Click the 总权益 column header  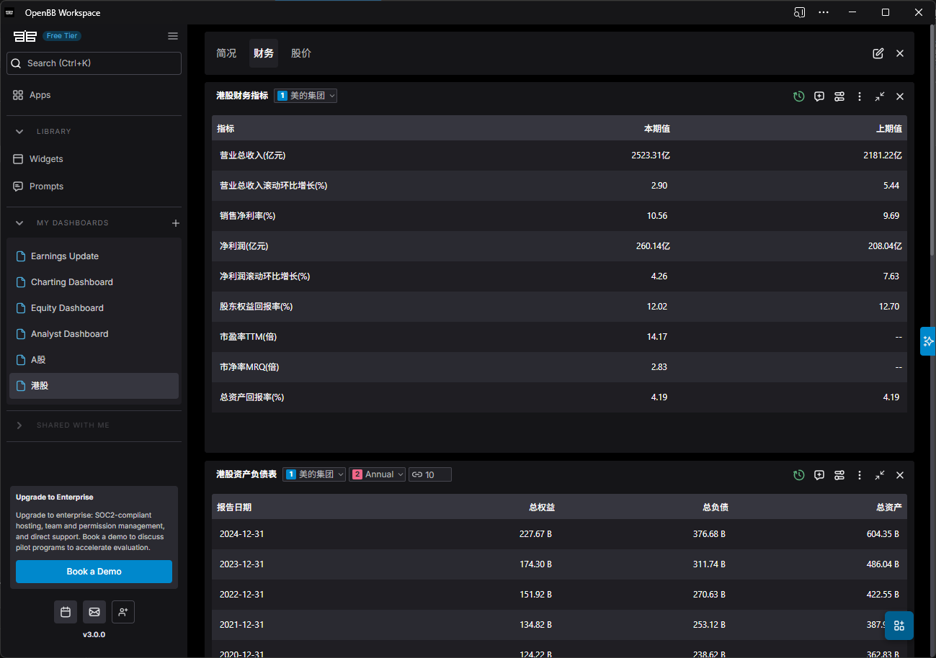pos(542,507)
